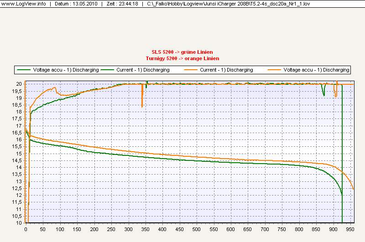Click x-axis label '900'

coord(333,229)
